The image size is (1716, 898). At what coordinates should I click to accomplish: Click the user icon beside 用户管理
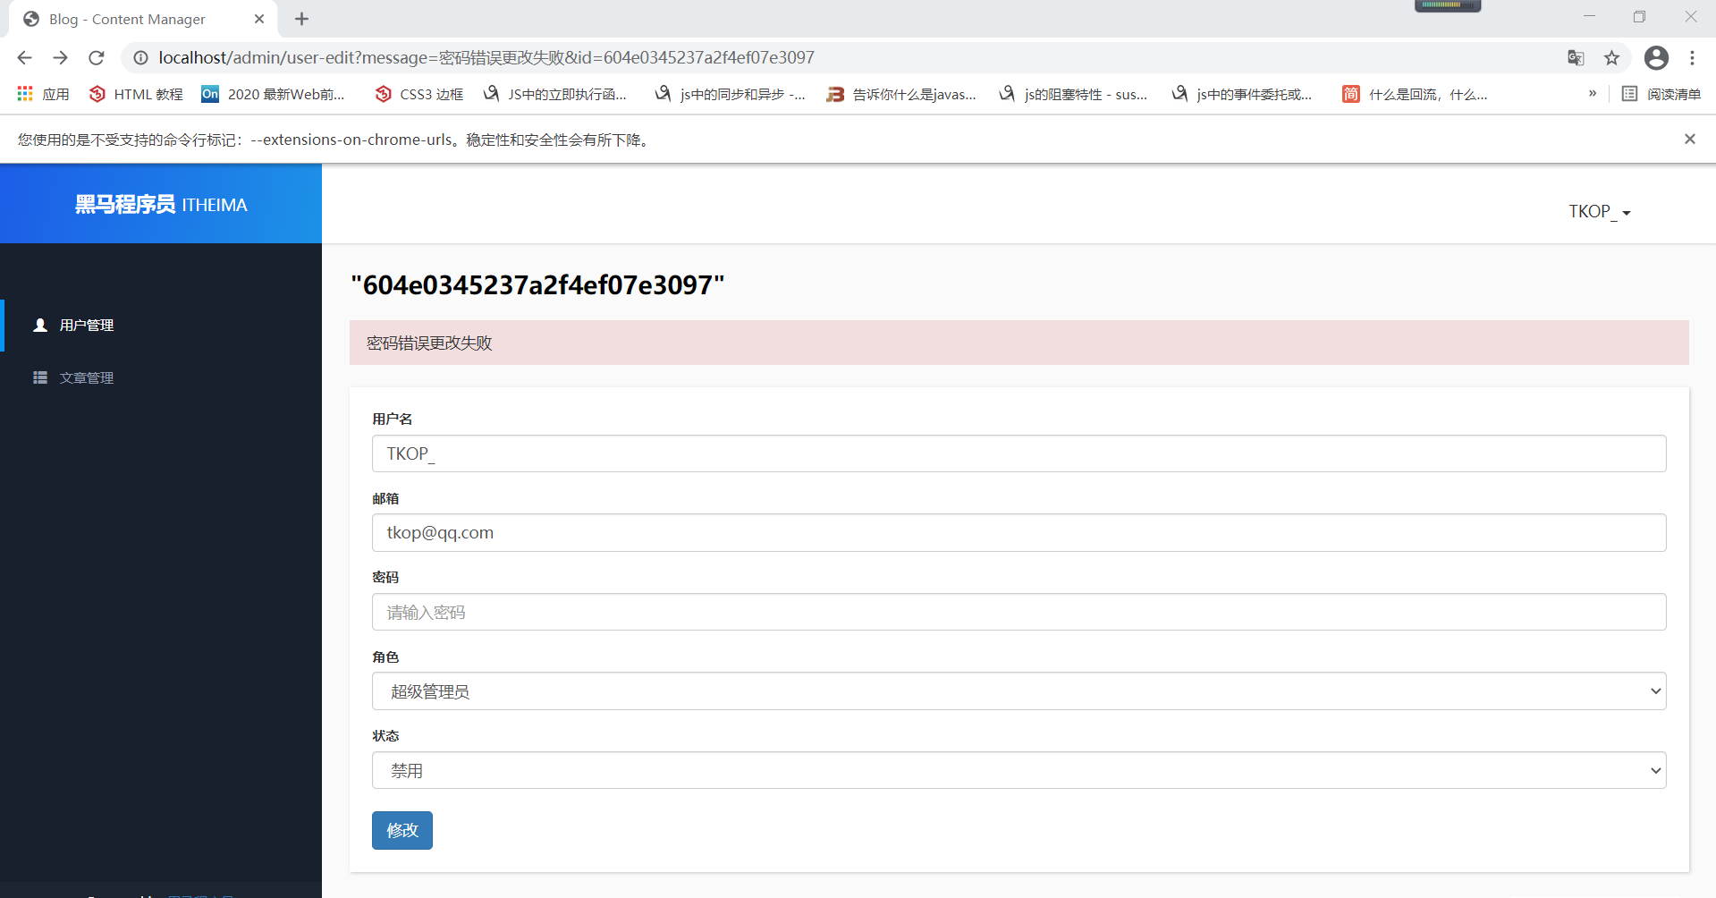tap(40, 325)
